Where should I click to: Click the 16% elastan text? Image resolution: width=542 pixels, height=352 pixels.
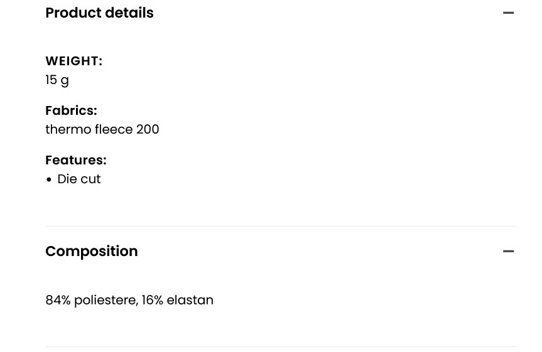point(178,301)
